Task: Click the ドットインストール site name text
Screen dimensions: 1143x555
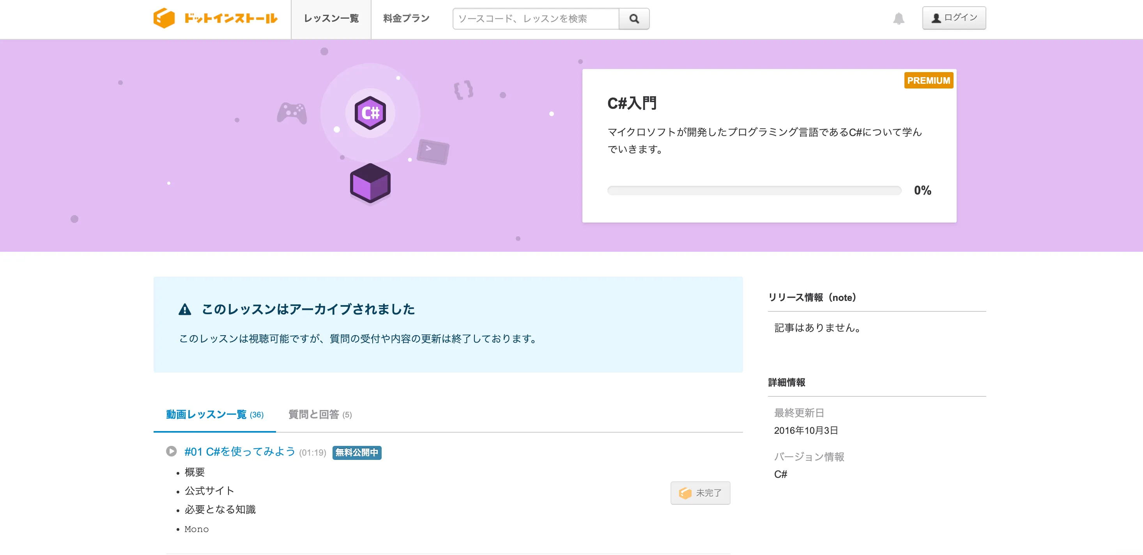Action: coord(231,19)
